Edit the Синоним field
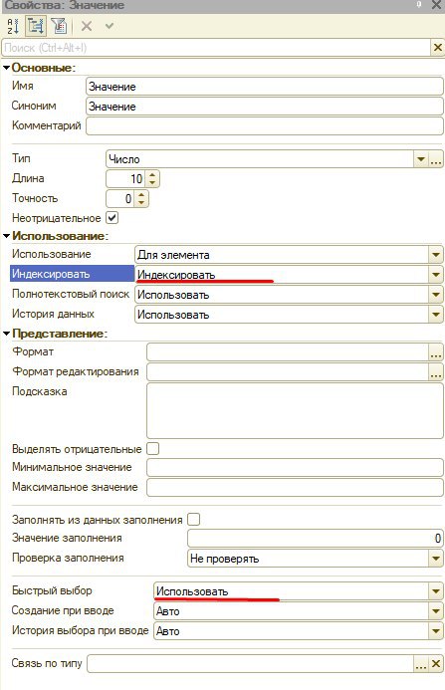The image size is (445, 690). [x=265, y=107]
